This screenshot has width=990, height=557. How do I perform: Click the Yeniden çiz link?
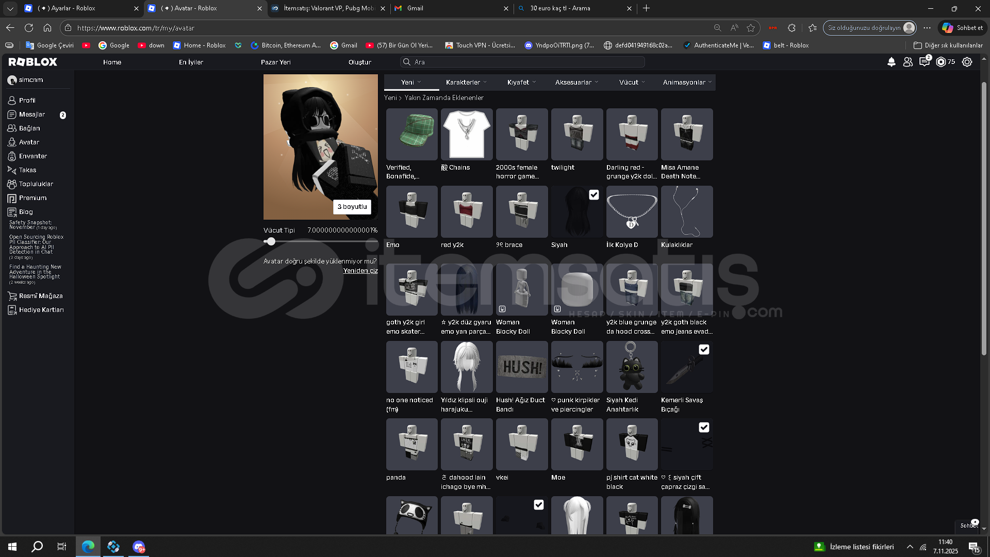pyautogui.click(x=360, y=271)
